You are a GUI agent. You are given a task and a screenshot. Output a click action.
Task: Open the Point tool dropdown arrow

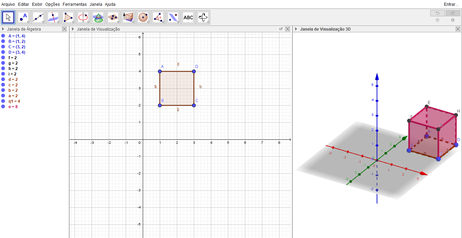(x=28, y=22)
